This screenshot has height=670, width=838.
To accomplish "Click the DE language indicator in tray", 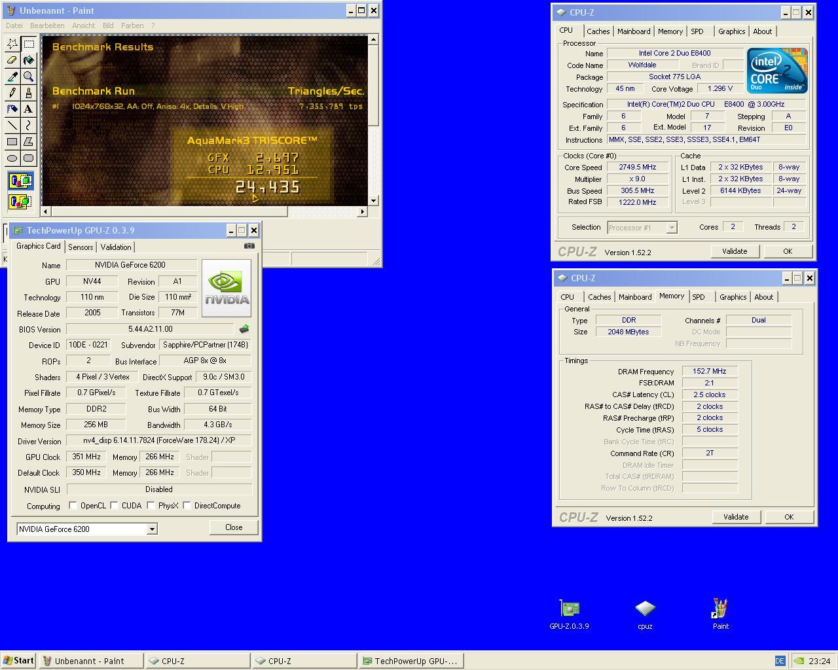I will pos(780,661).
